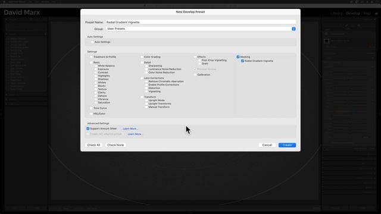The height and width of the screenshot is (214, 381).
Task: Click the Check None button
Action: coord(115,145)
